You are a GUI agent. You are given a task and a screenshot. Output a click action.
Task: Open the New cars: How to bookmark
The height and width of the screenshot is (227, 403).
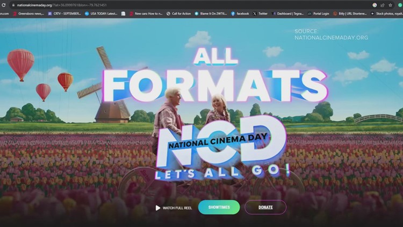pyautogui.click(x=146, y=13)
